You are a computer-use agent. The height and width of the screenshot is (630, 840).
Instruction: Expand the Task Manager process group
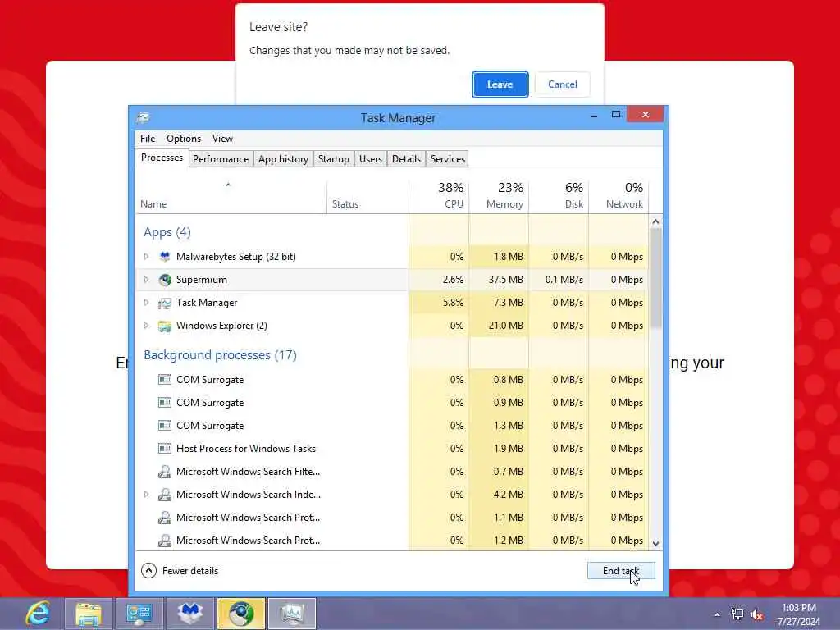click(146, 303)
